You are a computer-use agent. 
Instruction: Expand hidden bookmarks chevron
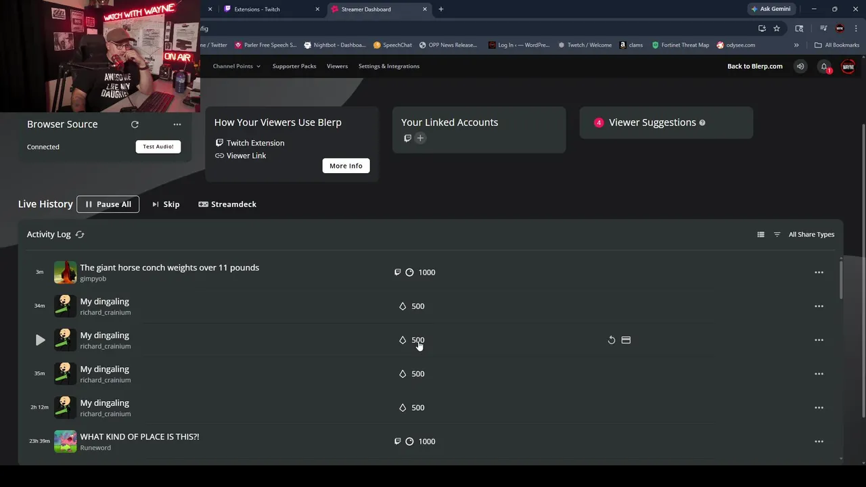click(796, 45)
